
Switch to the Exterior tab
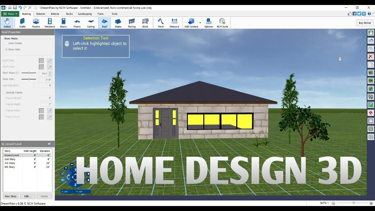41,14
